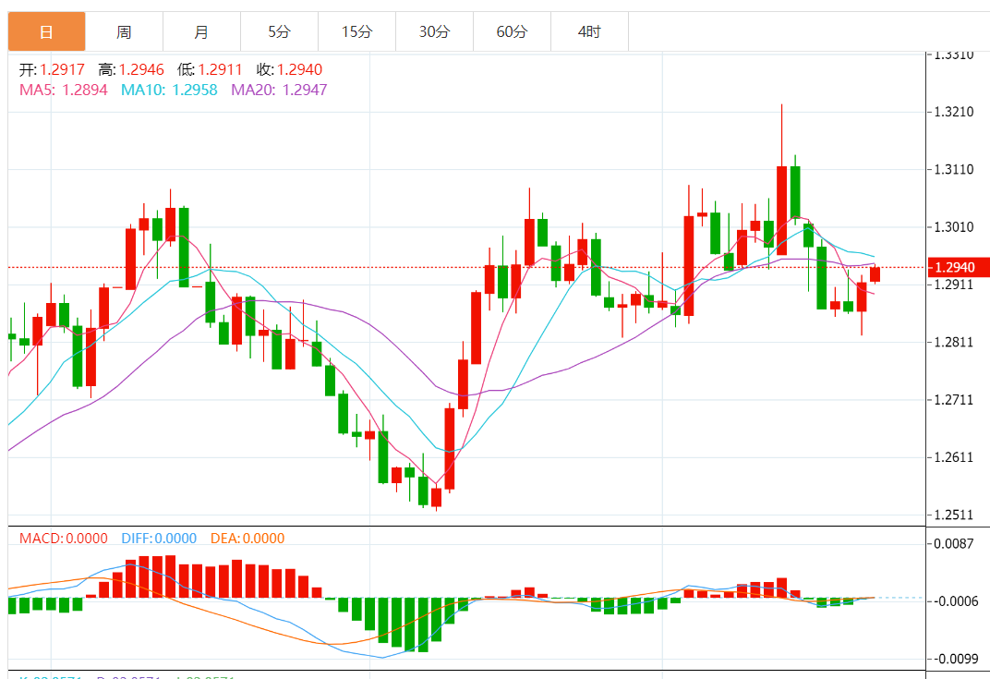Click the 1.2511 price axis label
The width and height of the screenshot is (990, 679).
click(x=954, y=515)
